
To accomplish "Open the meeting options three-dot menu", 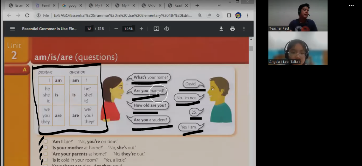I will (x=351, y=6).
